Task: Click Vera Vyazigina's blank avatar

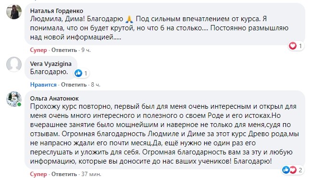Action: 14,64
